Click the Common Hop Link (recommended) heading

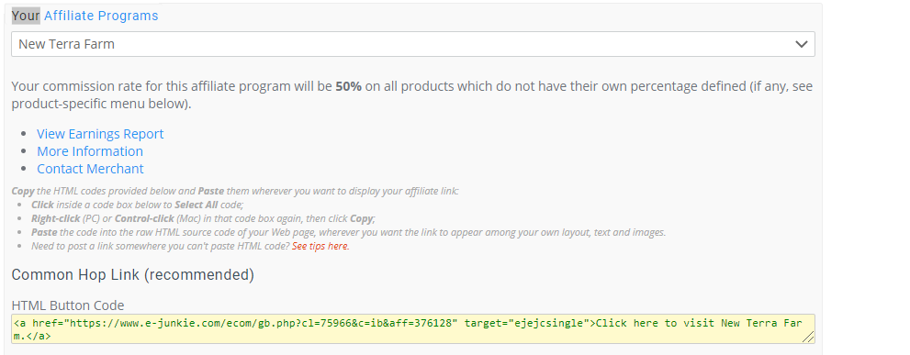click(x=133, y=274)
